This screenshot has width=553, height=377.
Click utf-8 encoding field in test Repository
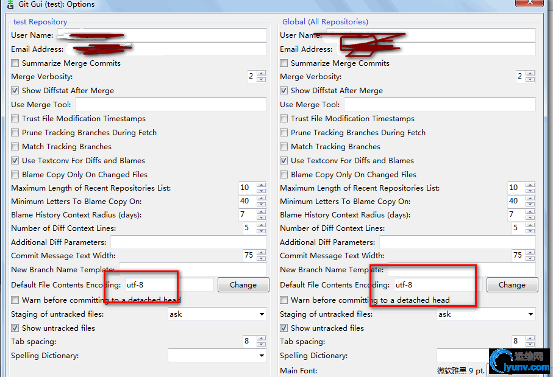(169, 284)
